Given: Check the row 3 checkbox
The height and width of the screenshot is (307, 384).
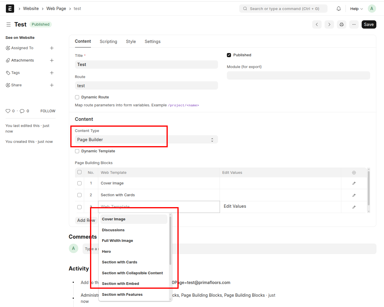Looking at the screenshot, I should [x=79, y=207].
